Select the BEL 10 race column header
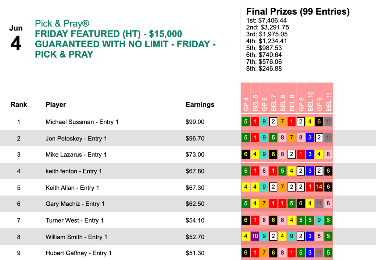This screenshot has height=260, width=376. [310, 101]
